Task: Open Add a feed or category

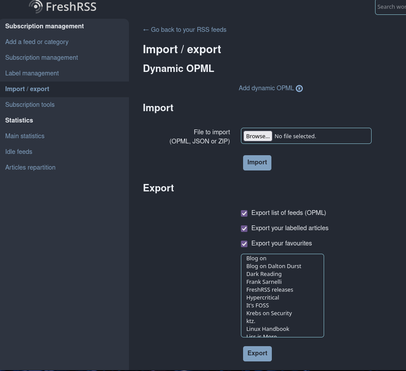Action: (37, 42)
